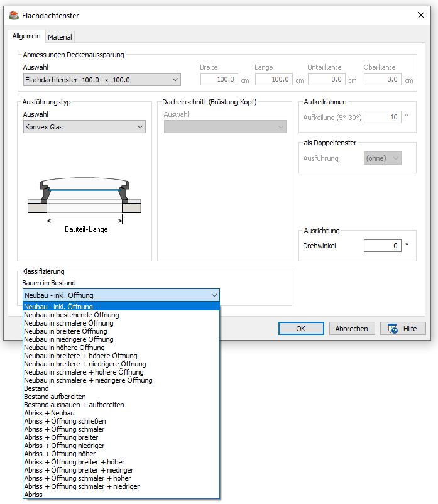Pick 'Neubau in breitere + höhere Öffnung'
This screenshot has height=504, width=438.
pyautogui.click(x=80, y=356)
